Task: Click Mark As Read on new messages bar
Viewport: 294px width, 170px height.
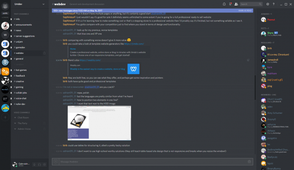Action: [245, 11]
